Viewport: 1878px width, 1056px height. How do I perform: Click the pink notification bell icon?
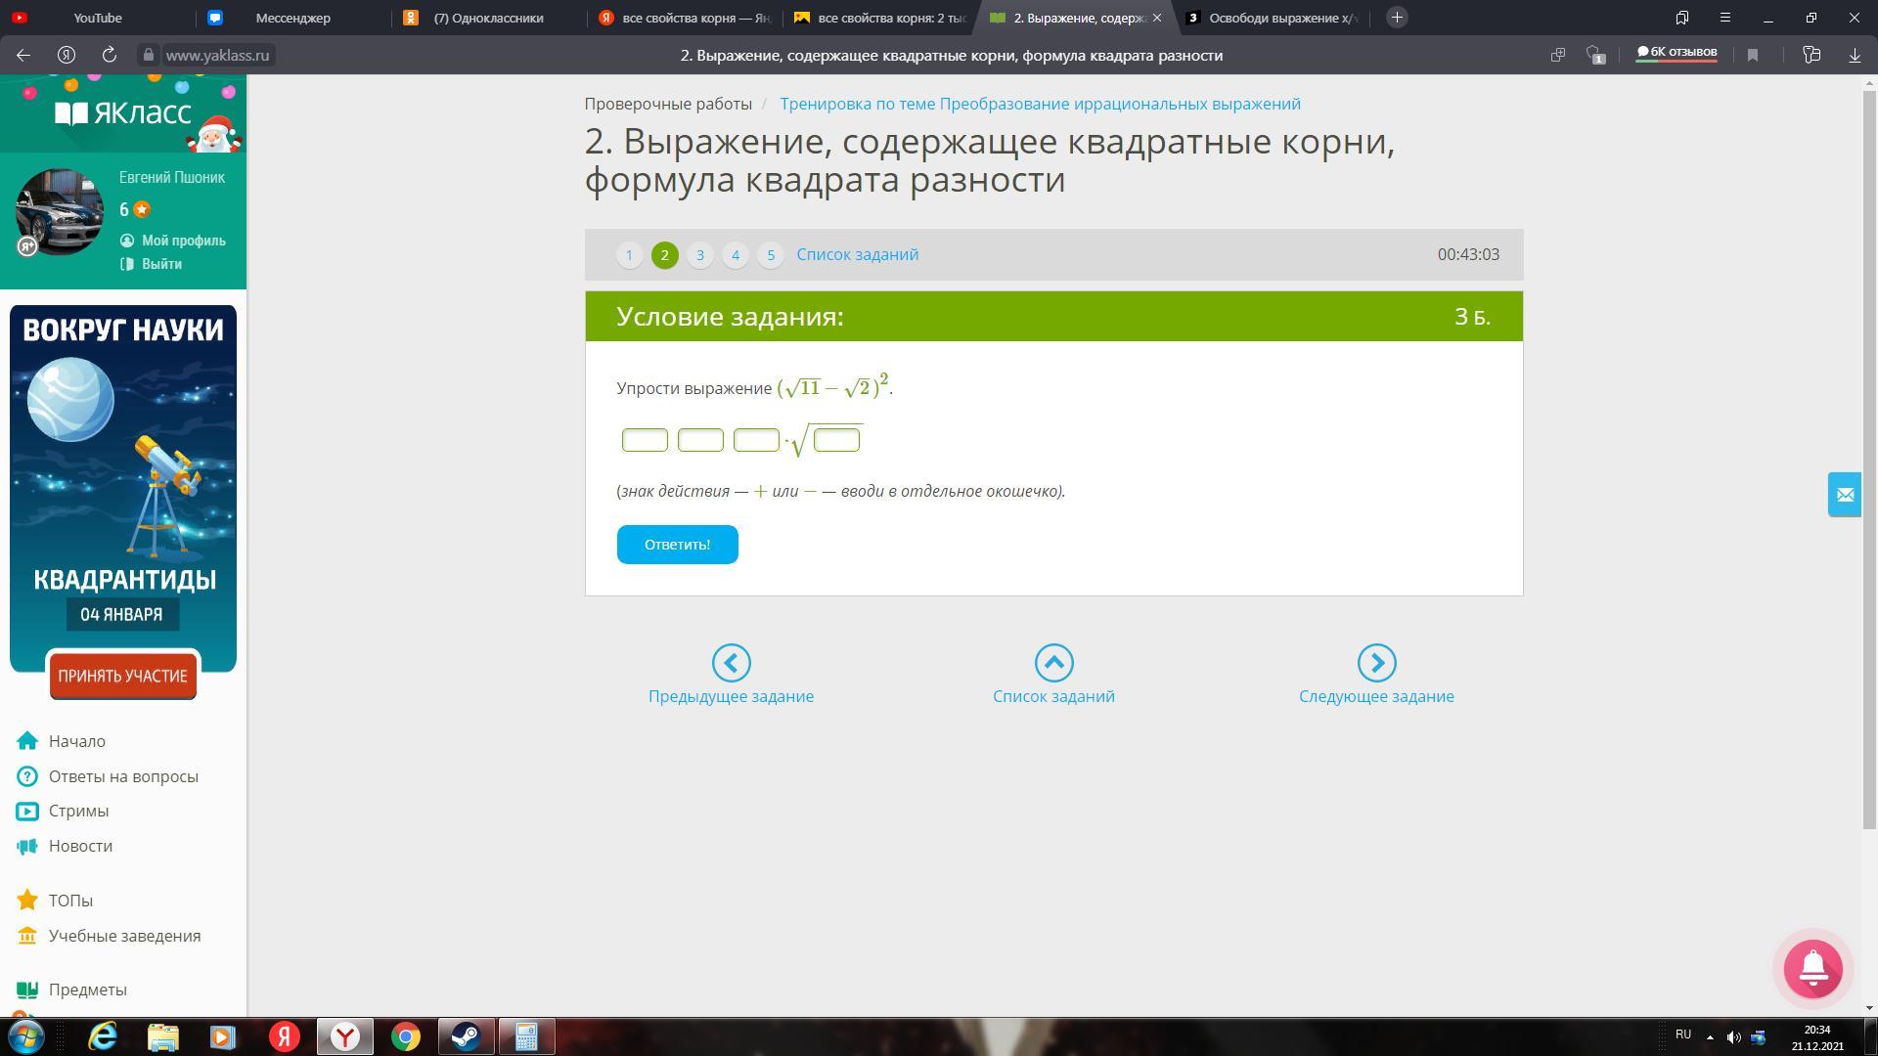pyautogui.click(x=1812, y=968)
